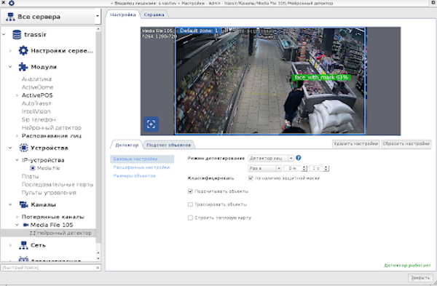The height and width of the screenshot is (286, 437).
Task: Expand Настройки сервера node
Action: [x=10, y=51]
